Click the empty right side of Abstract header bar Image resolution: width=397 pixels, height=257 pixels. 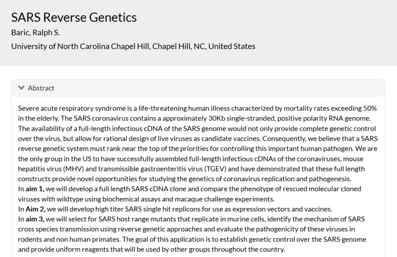(x=238, y=88)
